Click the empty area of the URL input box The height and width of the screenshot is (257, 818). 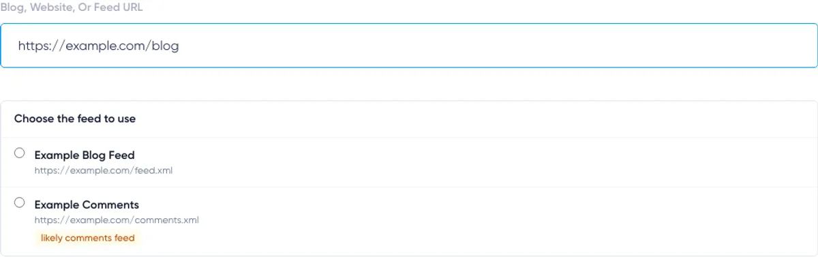(498, 46)
